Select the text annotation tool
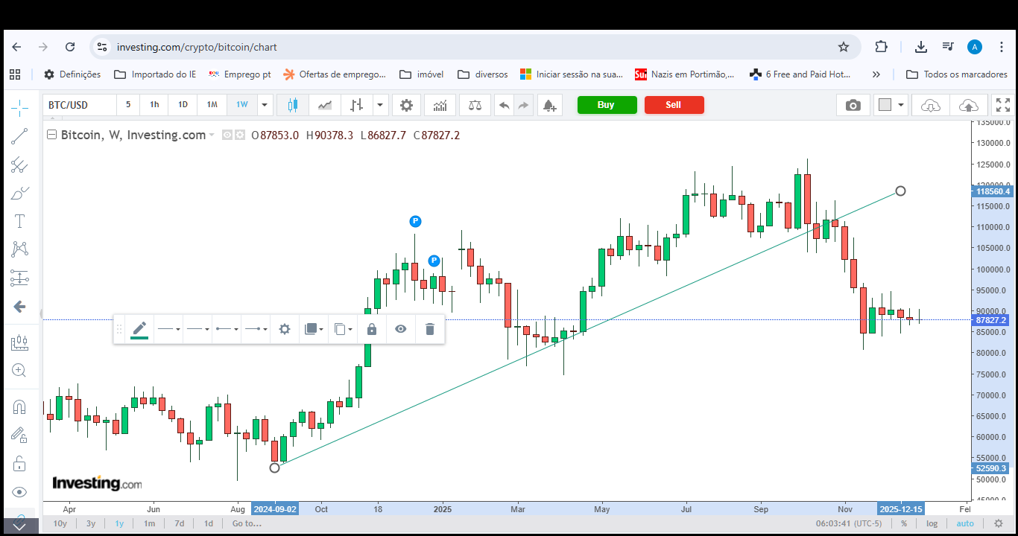This screenshot has height=536, width=1018. (x=19, y=221)
